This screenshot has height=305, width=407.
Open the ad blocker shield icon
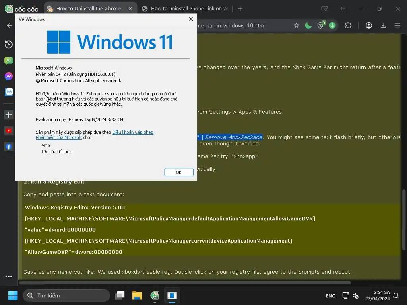coord(321,25)
